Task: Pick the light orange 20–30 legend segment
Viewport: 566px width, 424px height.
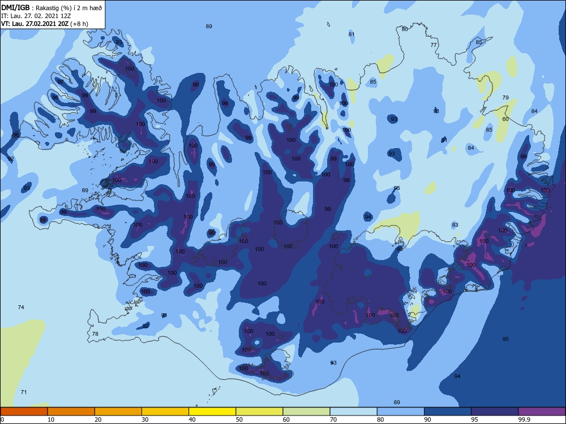Action: tap(118, 412)
